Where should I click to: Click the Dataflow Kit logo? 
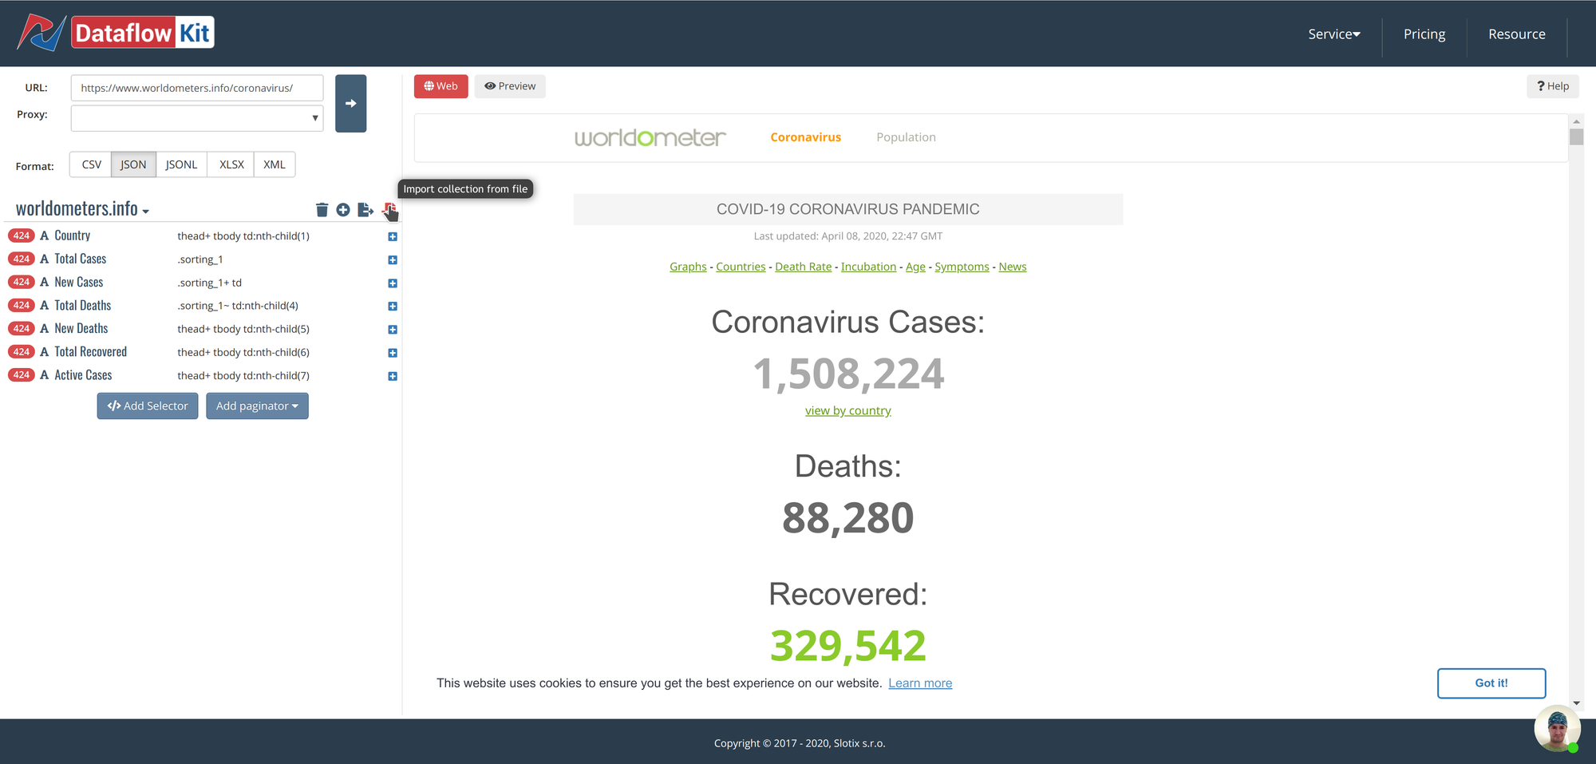[116, 33]
